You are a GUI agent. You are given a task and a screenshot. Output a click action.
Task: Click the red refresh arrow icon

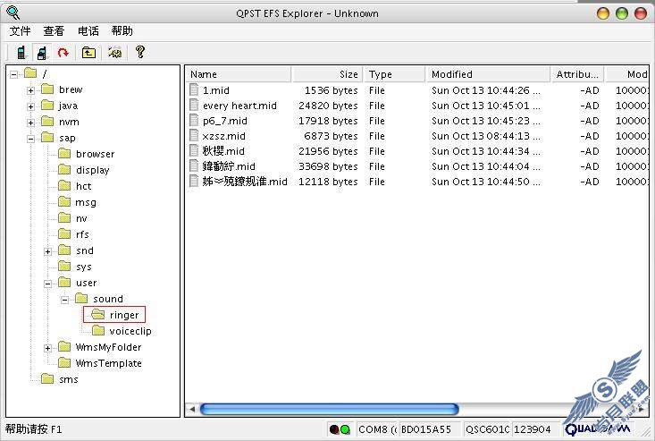63,53
